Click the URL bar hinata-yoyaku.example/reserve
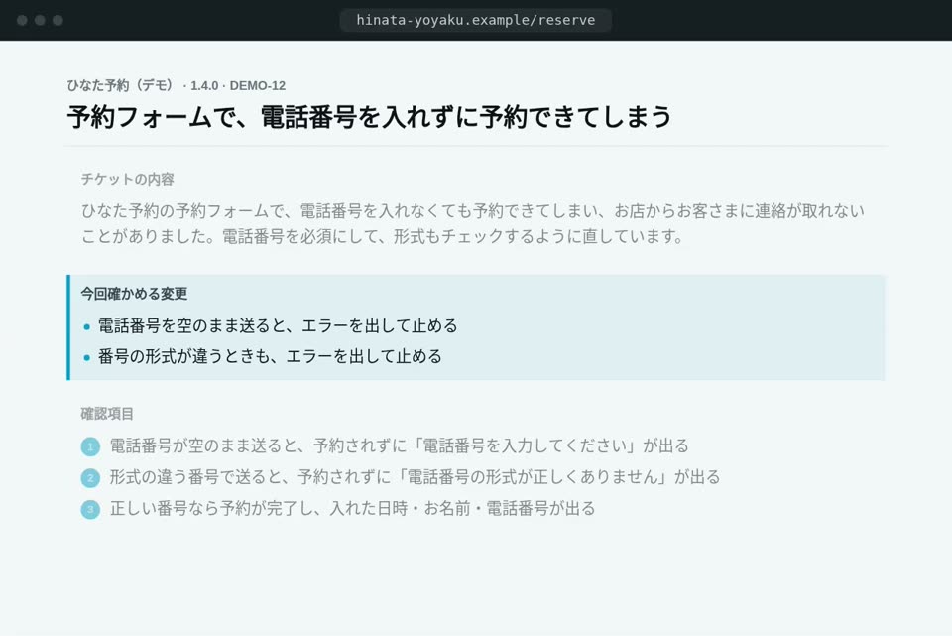Screen dimensions: 952x636 [x=475, y=20]
